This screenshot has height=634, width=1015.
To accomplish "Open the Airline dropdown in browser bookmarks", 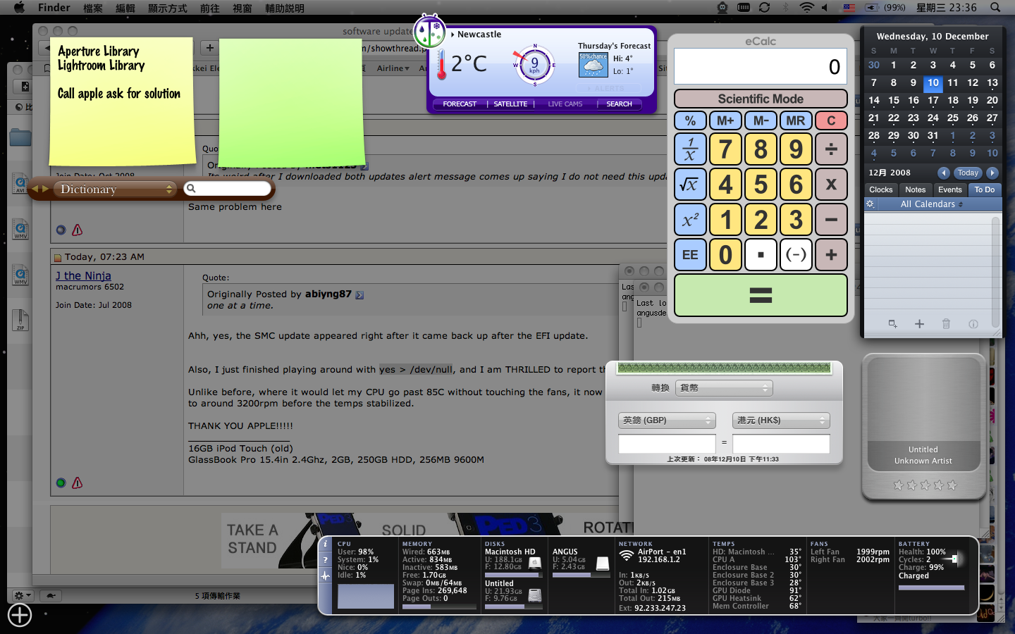I will click(393, 68).
